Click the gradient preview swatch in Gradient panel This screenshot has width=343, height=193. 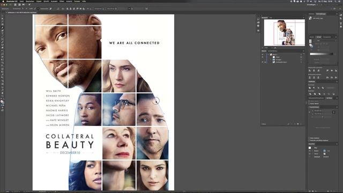[311, 41]
